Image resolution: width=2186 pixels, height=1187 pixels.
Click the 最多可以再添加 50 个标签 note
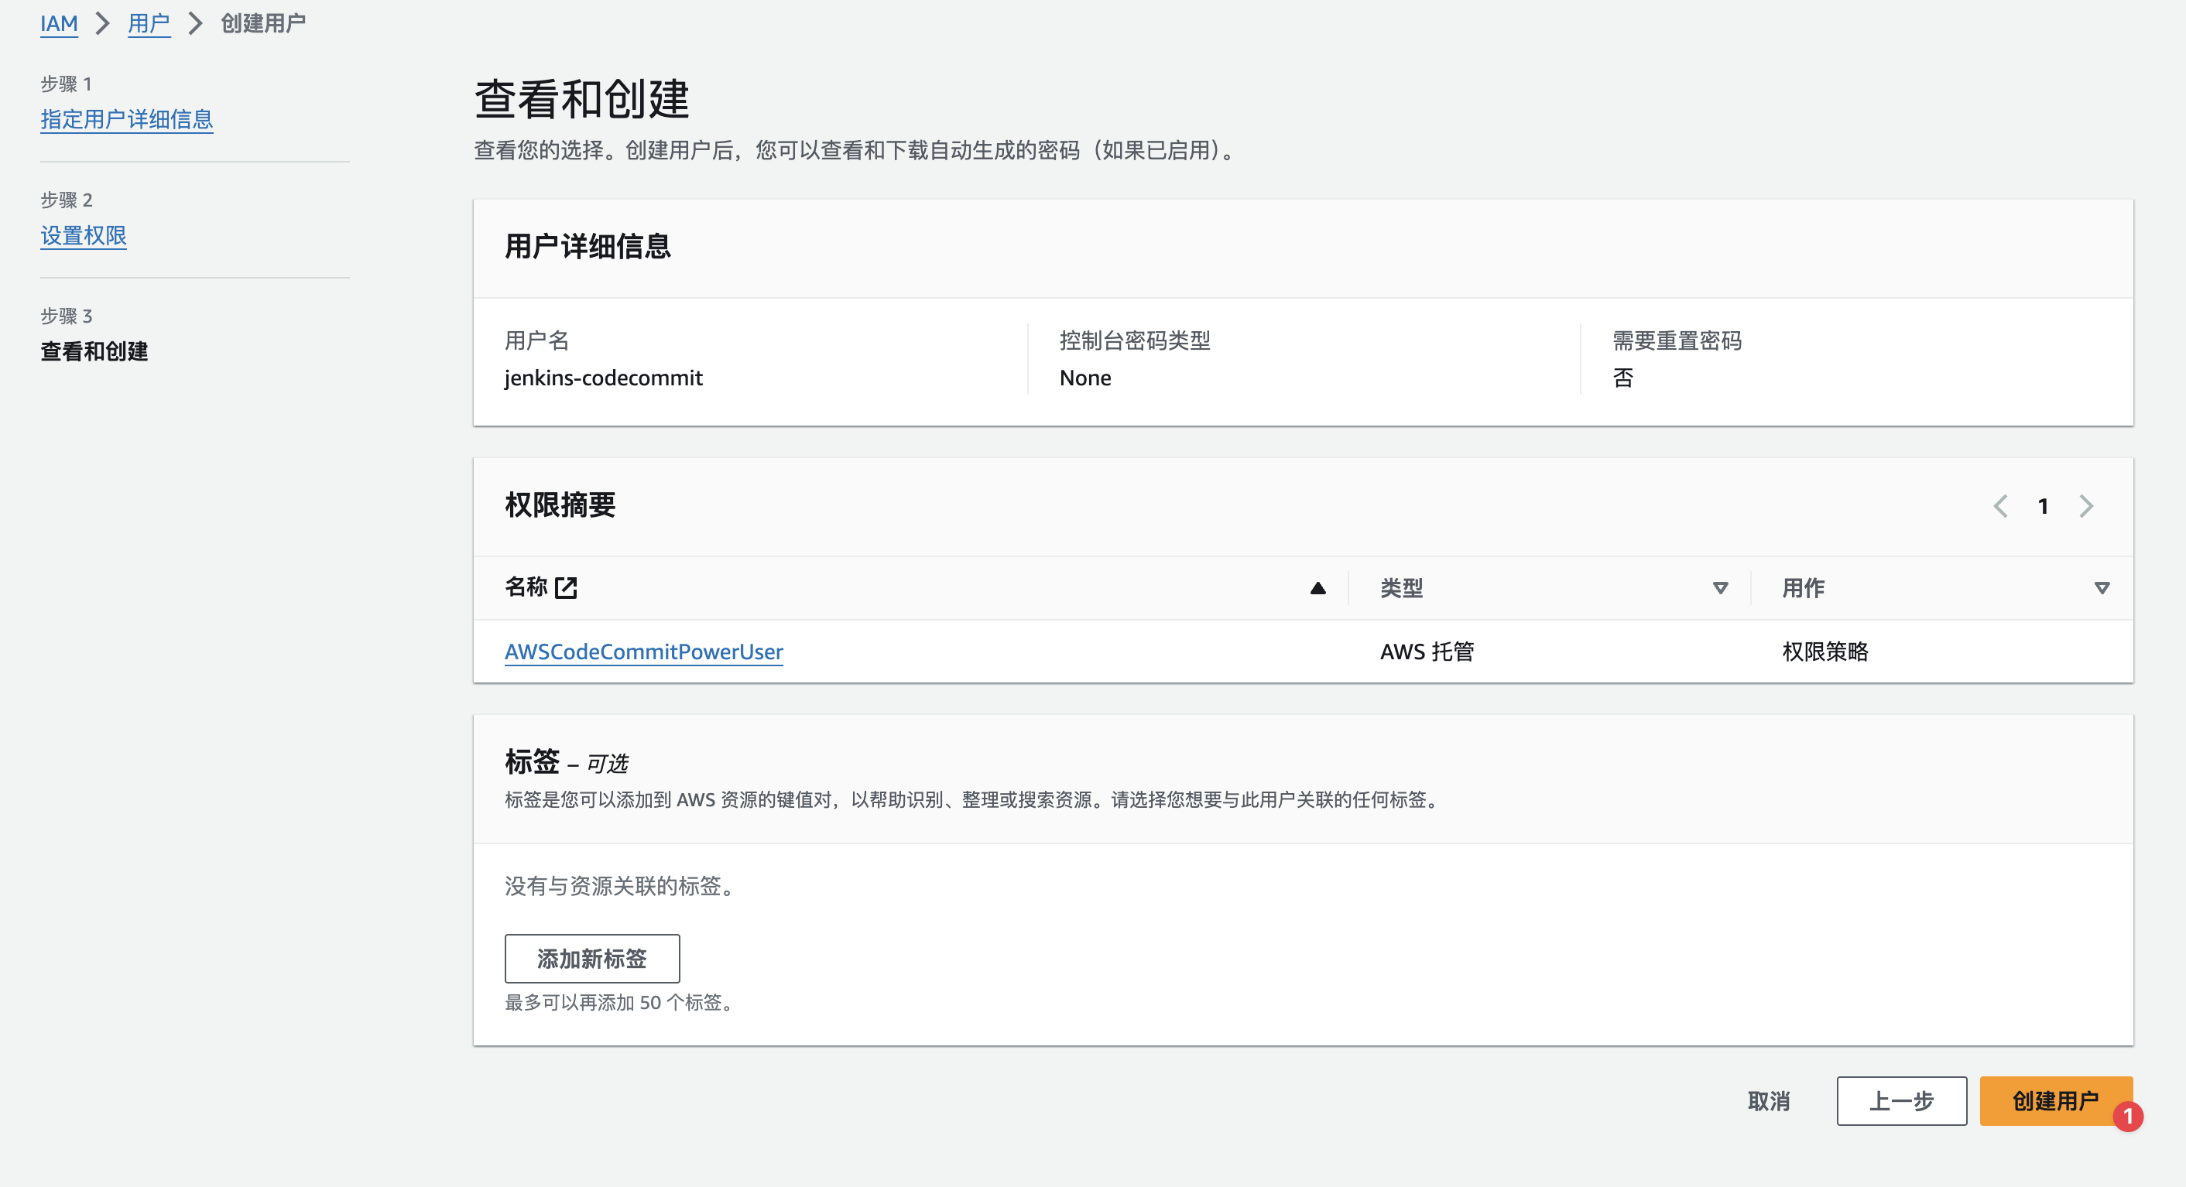coord(620,1002)
